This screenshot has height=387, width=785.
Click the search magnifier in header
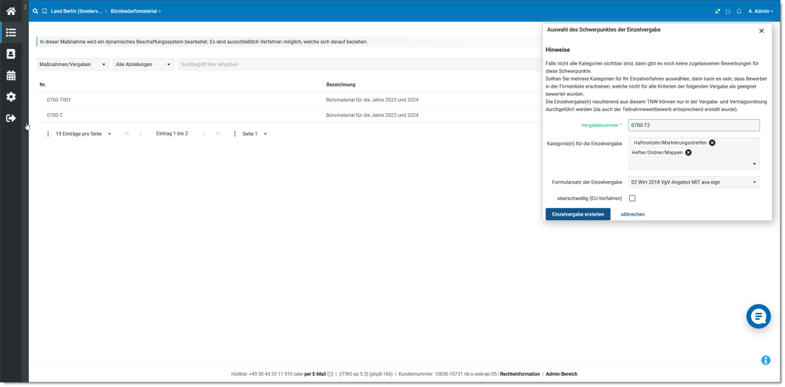35,11
